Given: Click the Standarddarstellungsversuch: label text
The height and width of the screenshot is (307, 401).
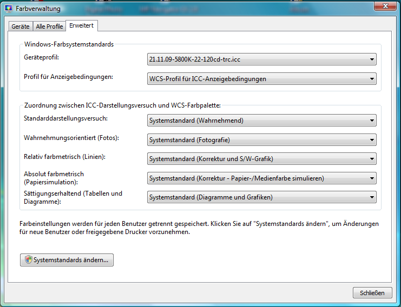Looking at the screenshot, I should 66,118.
